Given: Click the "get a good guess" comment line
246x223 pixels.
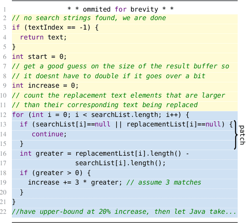Looking at the screenshot, I should [x=120, y=66].
